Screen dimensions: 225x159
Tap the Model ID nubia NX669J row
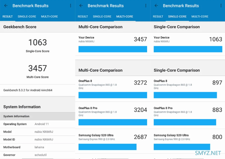click(x=38, y=140)
